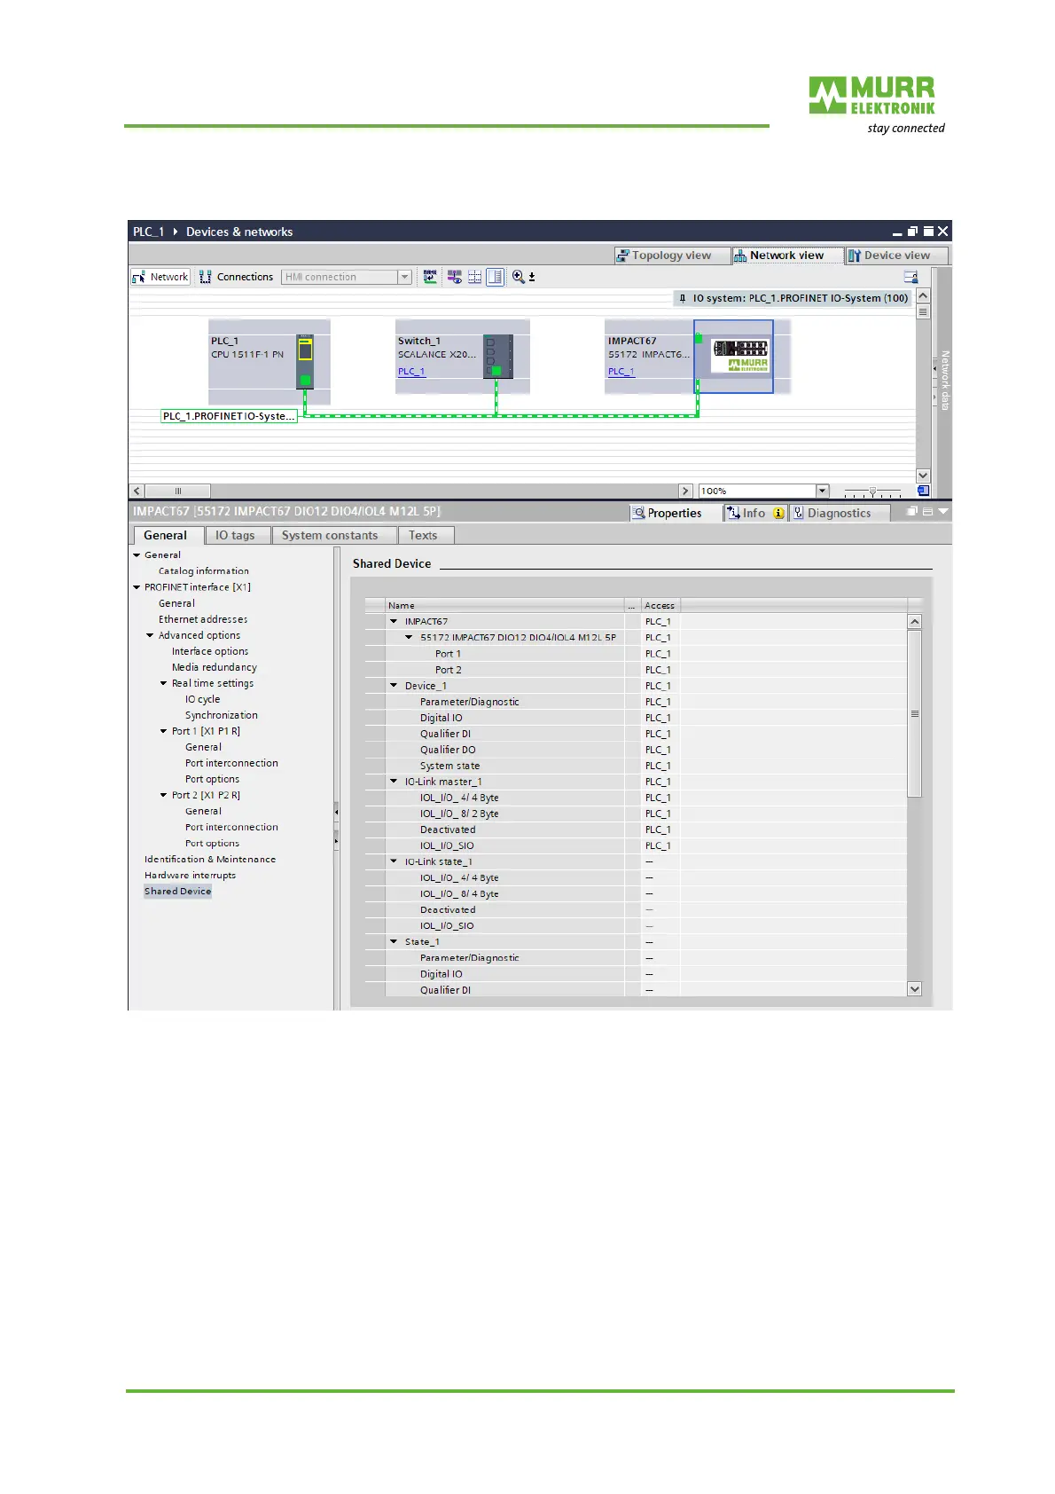Click the zoom magnifier icon
The width and height of the screenshot is (1055, 1494).
519,277
